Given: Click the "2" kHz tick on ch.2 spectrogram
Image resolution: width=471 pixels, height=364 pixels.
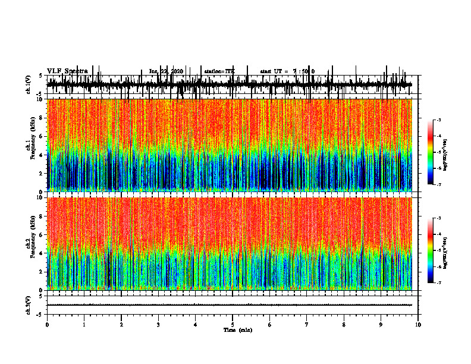Looking at the screenshot, I should point(42,272).
